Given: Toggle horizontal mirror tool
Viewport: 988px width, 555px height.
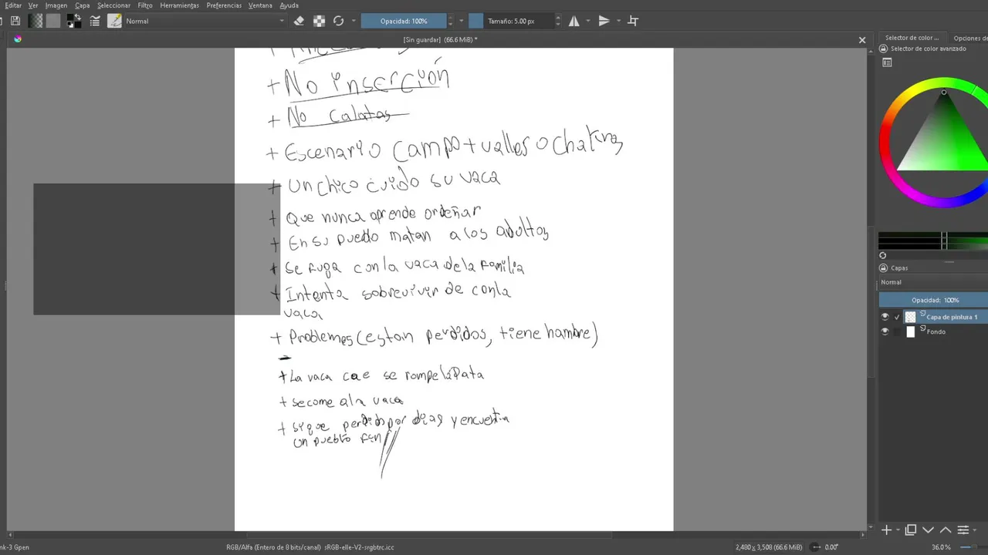Looking at the screenshot, I should [x=574, y=21].
